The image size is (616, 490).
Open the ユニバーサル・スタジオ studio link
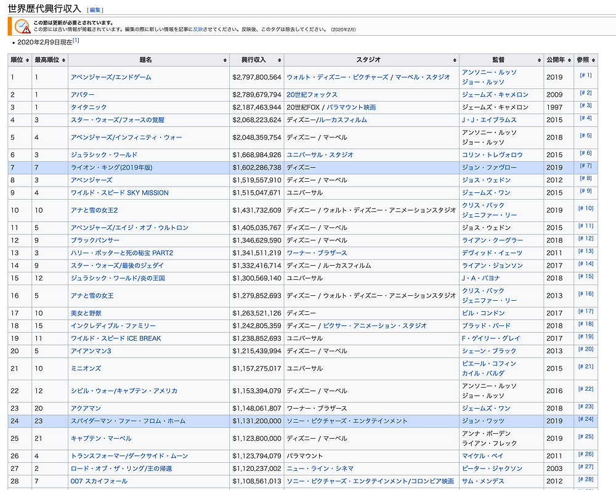pos(320,155)
